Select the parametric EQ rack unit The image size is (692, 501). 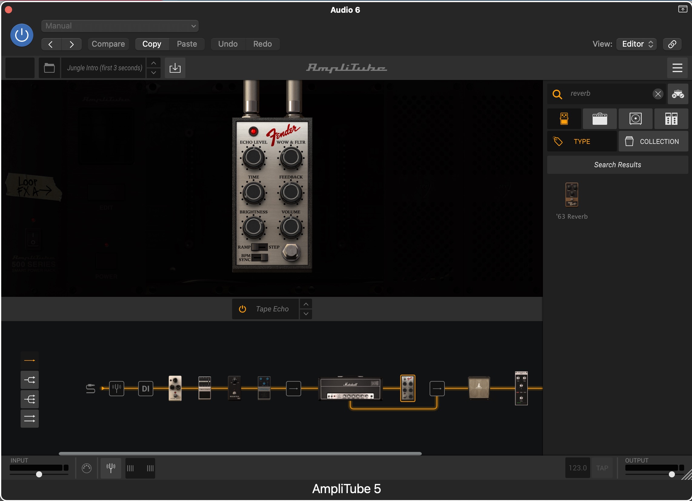tap(521, 388)
